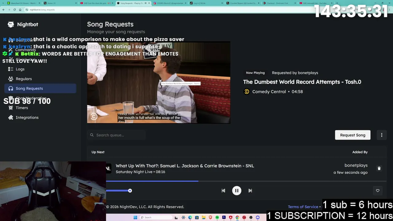393x221 pixels.
Task: Open the Regulars sidebar item
Action: click(40, 79)
